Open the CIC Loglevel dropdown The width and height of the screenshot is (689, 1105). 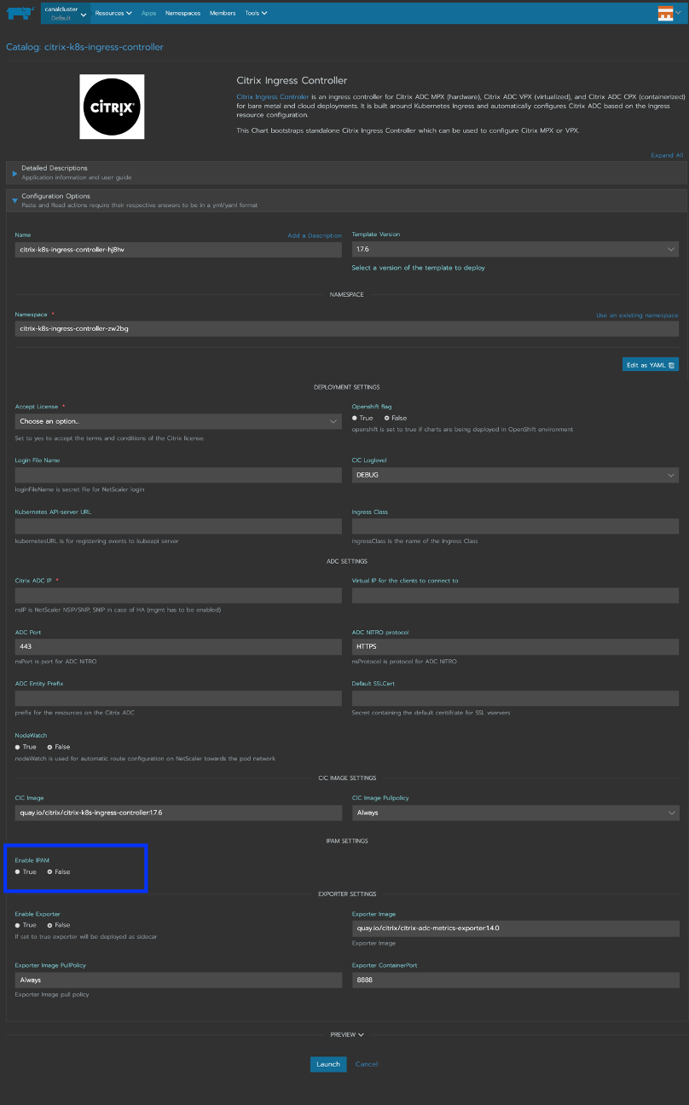515,475
